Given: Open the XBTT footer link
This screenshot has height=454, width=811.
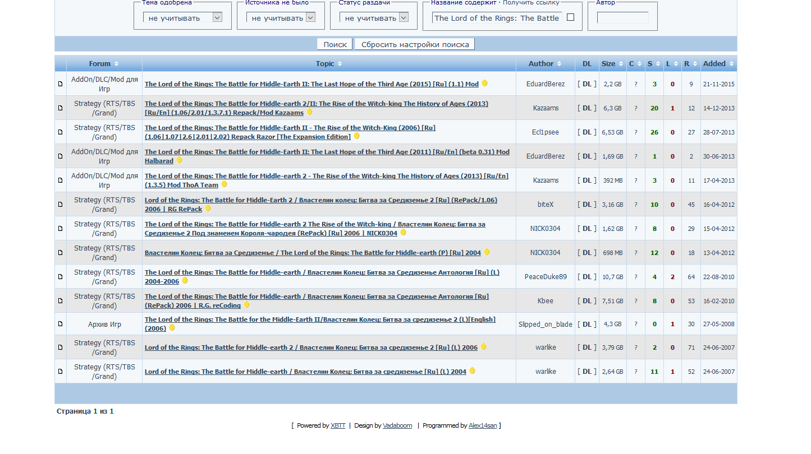Looking at the screenshot, I should pos(338,426).
